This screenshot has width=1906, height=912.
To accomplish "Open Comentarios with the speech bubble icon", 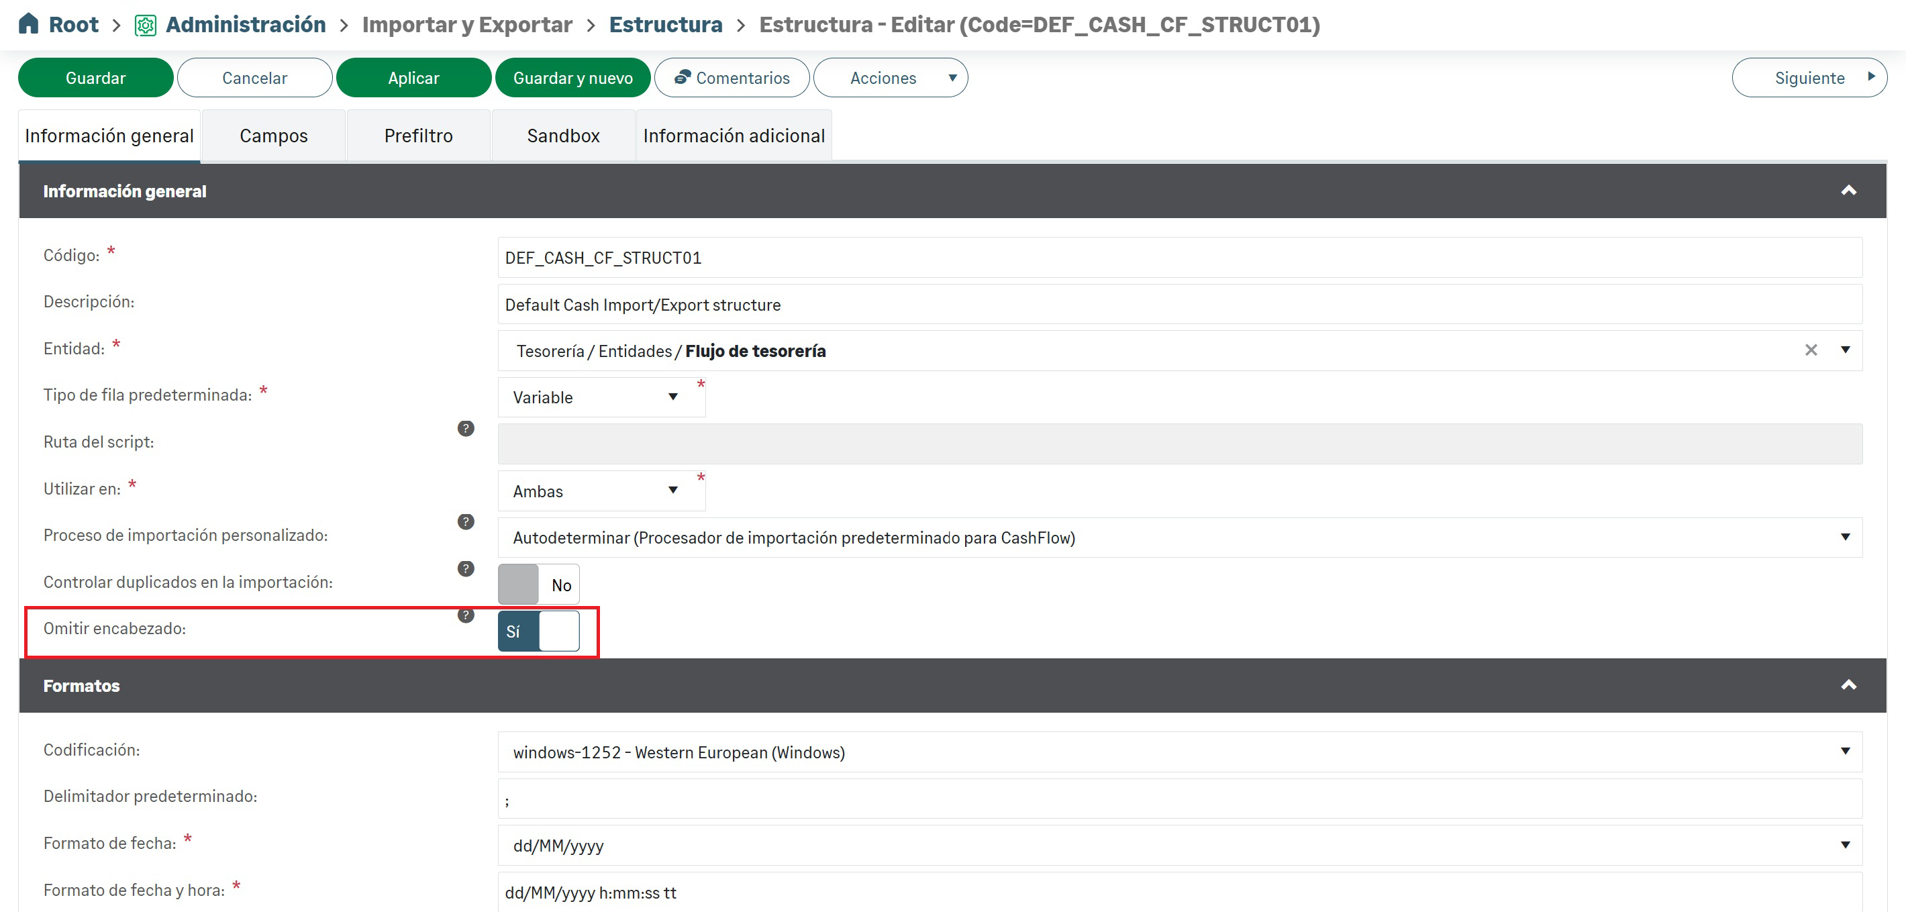I will click(x=682, y=77).
